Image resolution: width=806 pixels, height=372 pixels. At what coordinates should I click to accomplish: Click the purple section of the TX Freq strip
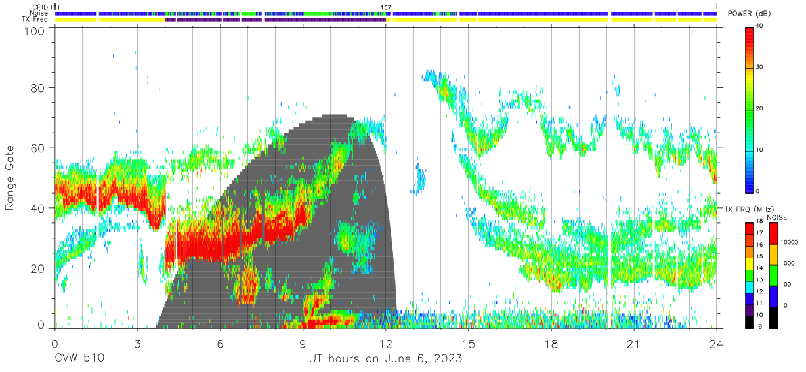276,20
